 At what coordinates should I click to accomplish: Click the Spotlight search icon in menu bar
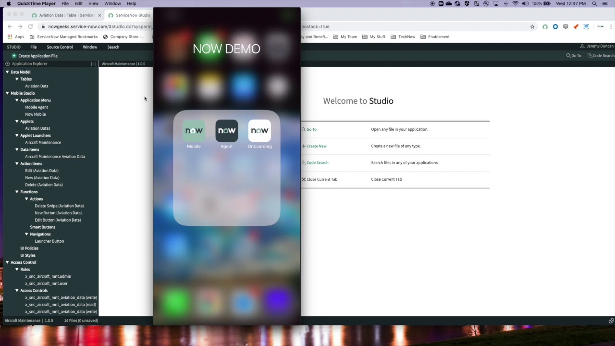point(594,3)
